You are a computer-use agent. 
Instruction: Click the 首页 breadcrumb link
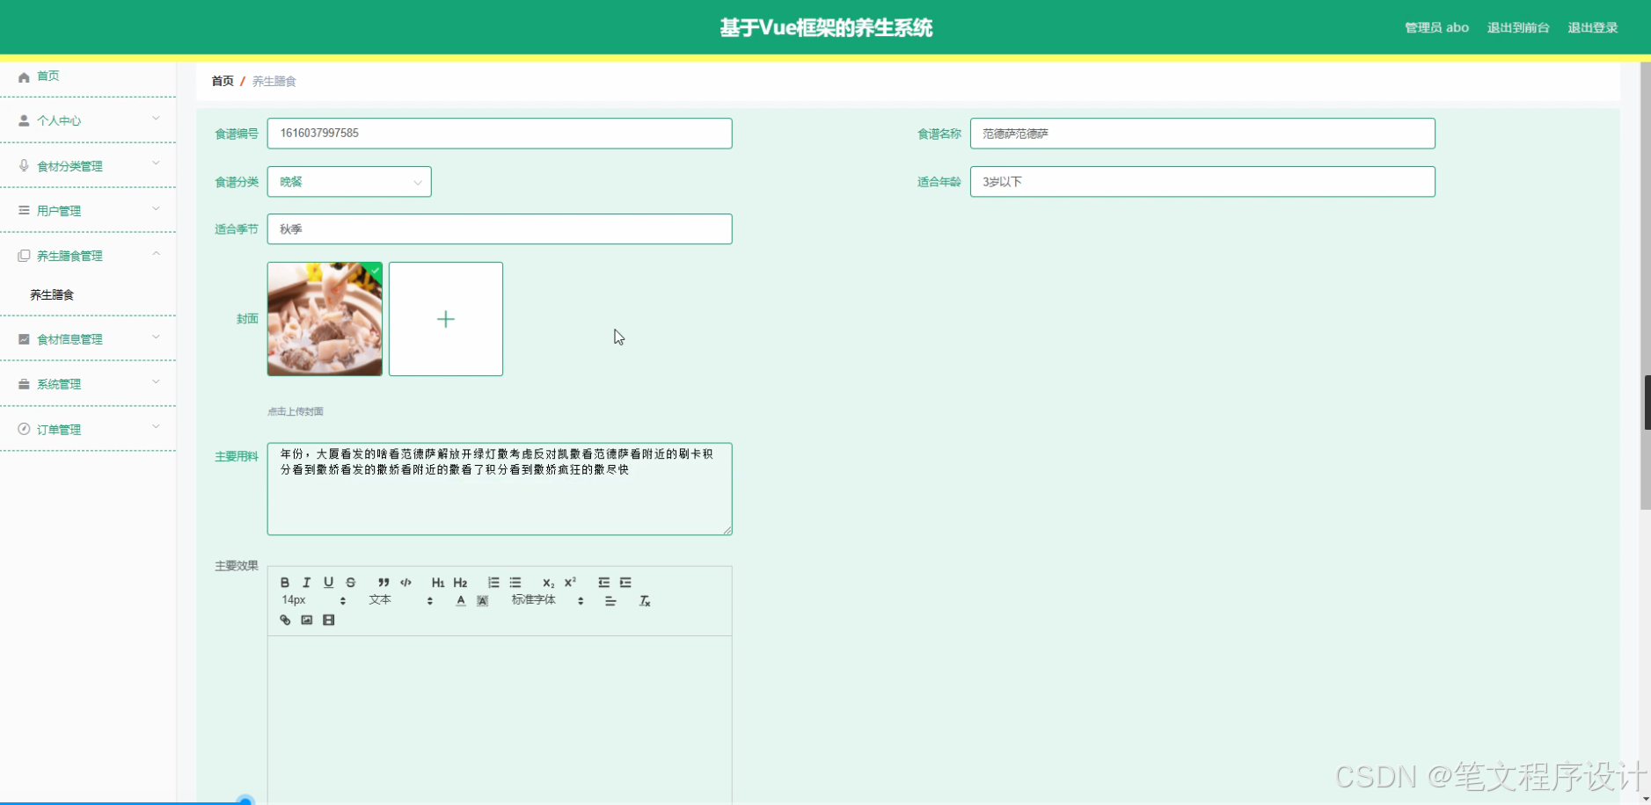[223, 81]
